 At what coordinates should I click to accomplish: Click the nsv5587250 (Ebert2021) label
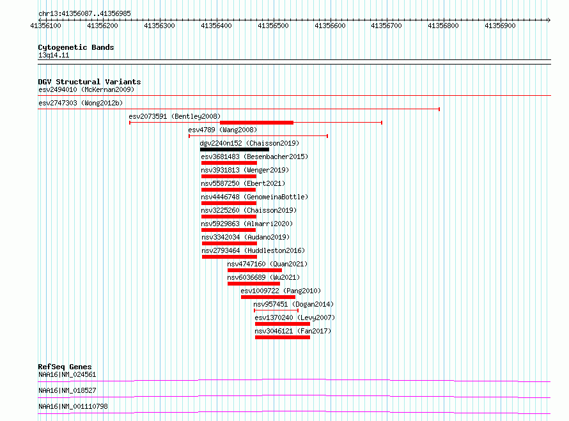(x=243, y=183)
